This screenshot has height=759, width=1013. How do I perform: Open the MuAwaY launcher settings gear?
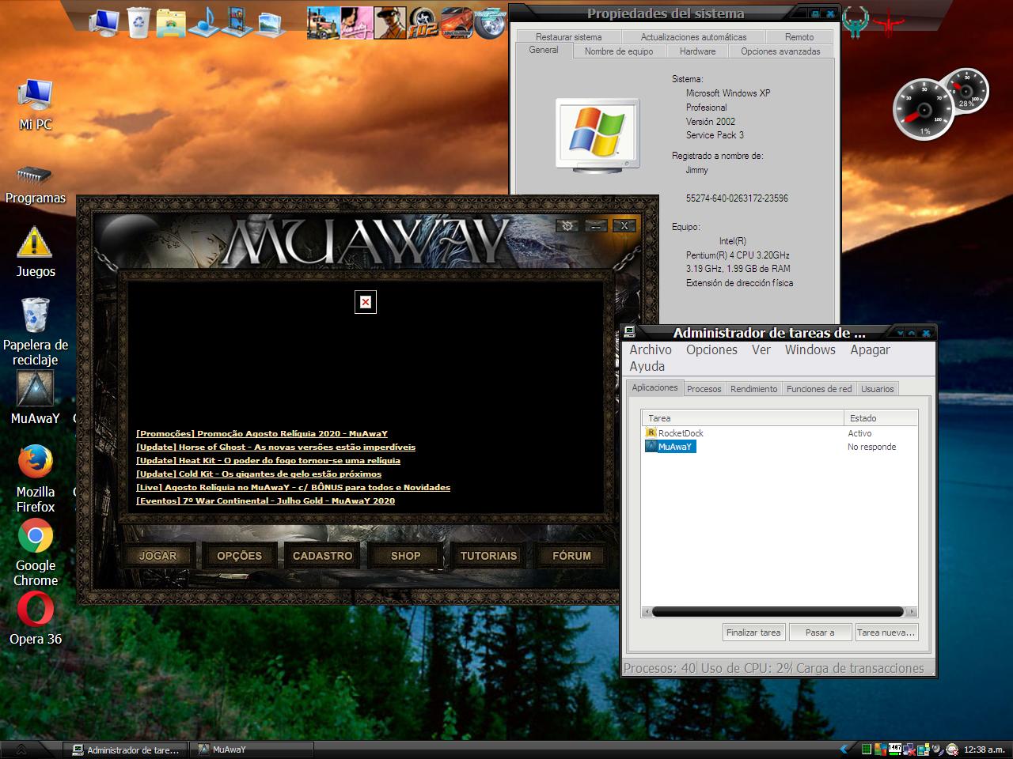coord(567,226)
